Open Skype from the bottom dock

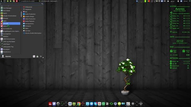[95, 104]
